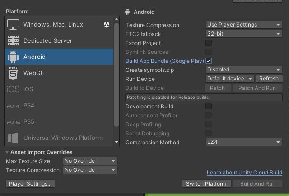Open the Create symbols.zip Disabled dropdown
Image resolution: width=289 pixels, height=196 pixels.
[x=244, y=70]
